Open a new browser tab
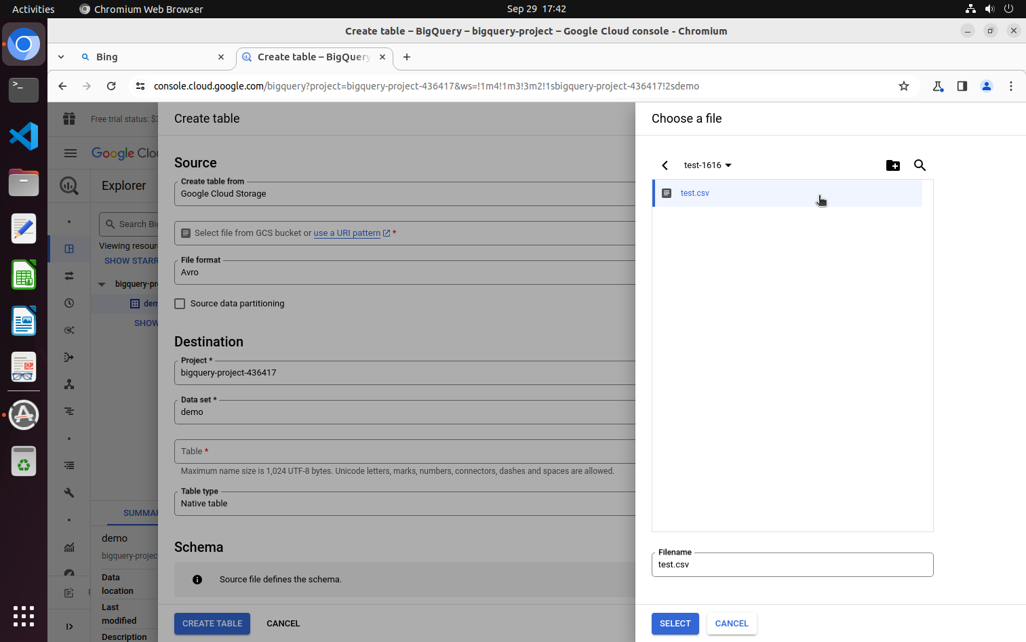The height and width of the screenshot is (642, 1026). click(407, 57)
